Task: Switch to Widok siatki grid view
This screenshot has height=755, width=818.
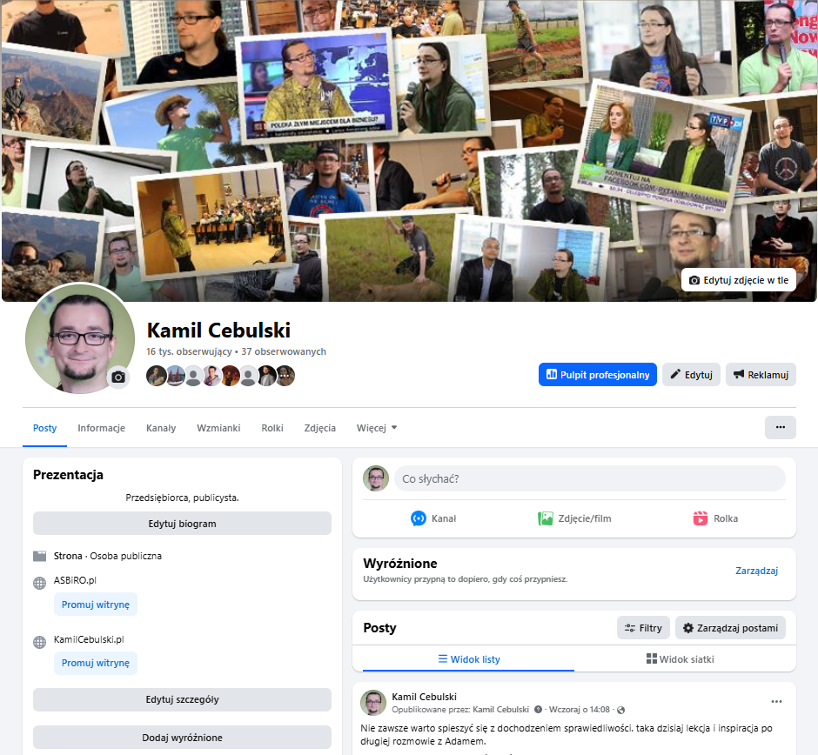Action: pyautogui.click(x=681, y=659)
